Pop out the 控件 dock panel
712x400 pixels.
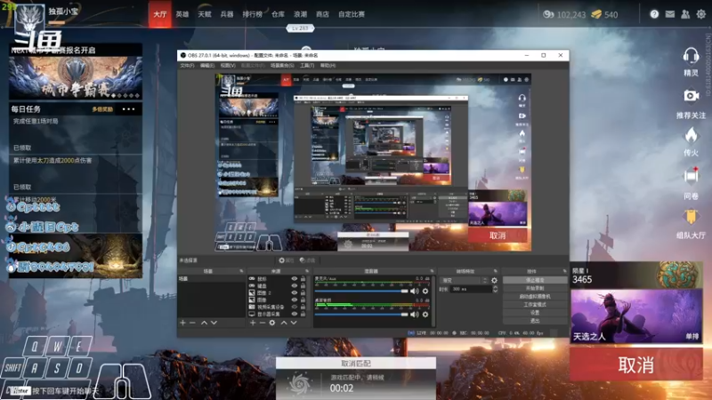(564, 271)
